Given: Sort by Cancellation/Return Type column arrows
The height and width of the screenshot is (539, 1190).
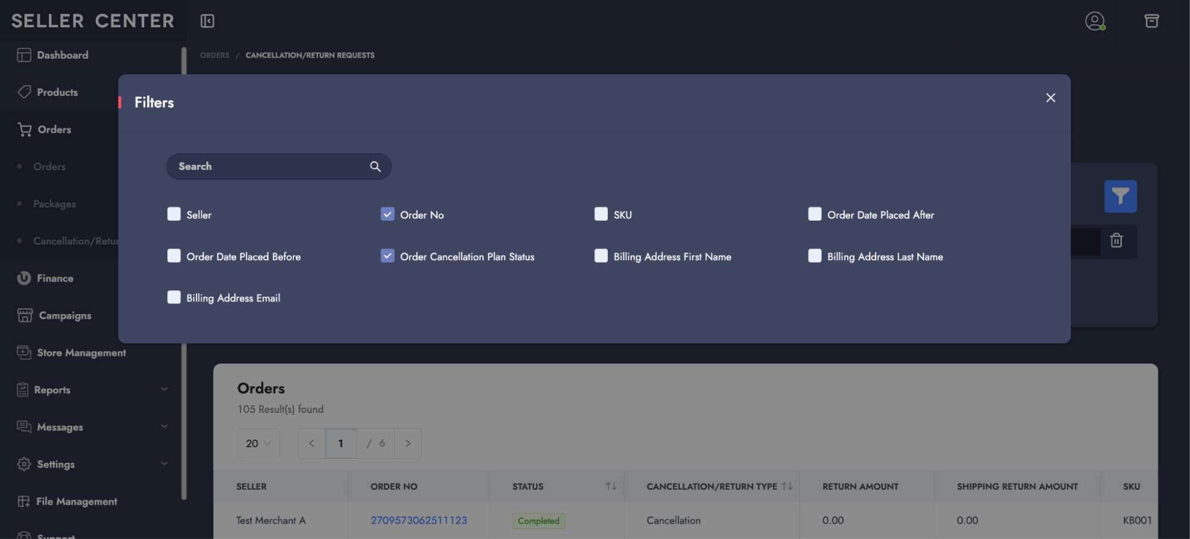Looking at the screenshot, I should coord(787,487).
